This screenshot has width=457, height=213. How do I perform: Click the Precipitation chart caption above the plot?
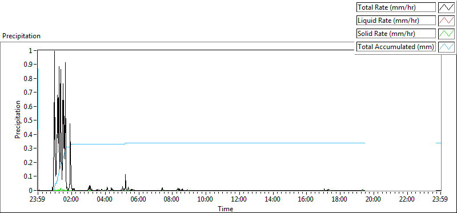click(21, 36)
